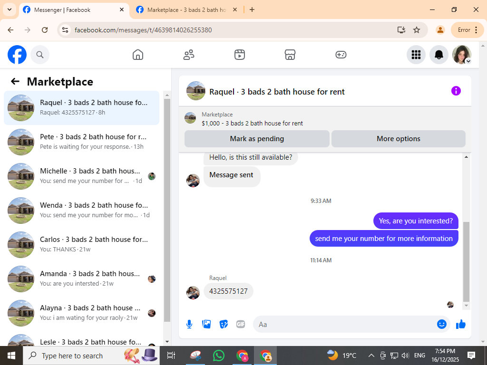Open Michelle conversation in the list

click(82, 176)
